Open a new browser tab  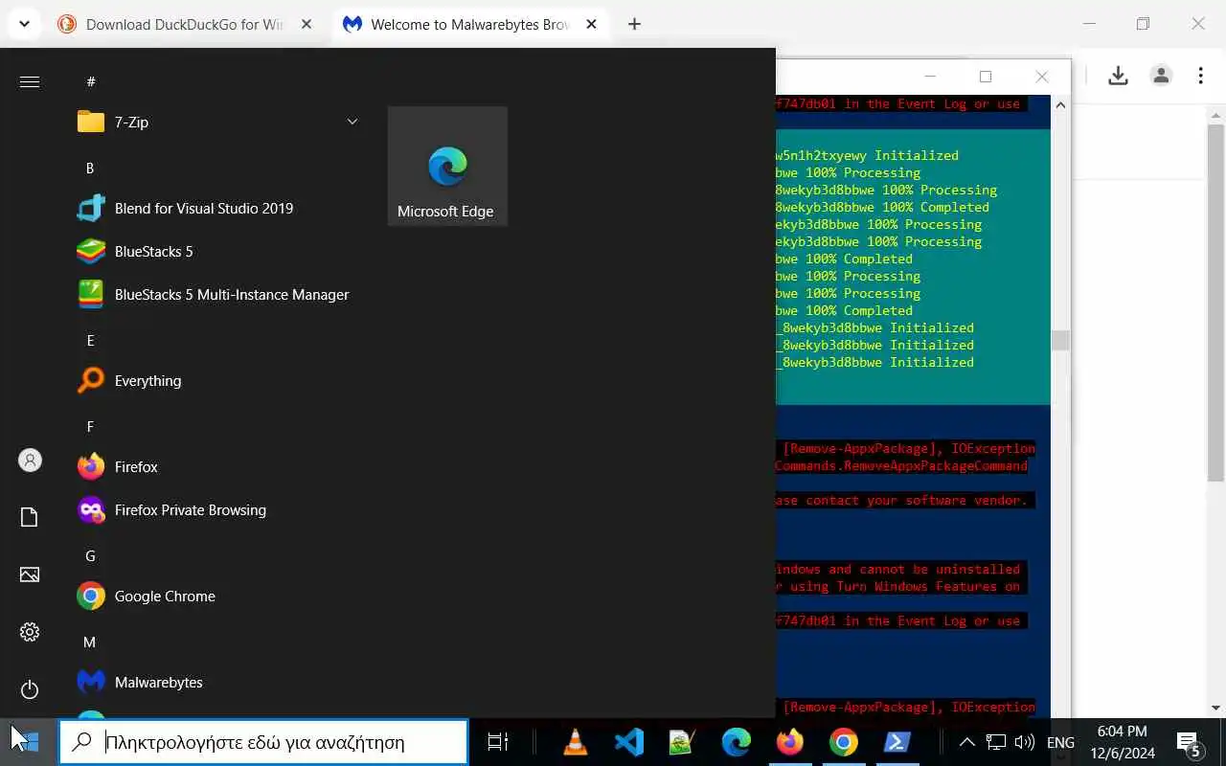tap(634, 24)
